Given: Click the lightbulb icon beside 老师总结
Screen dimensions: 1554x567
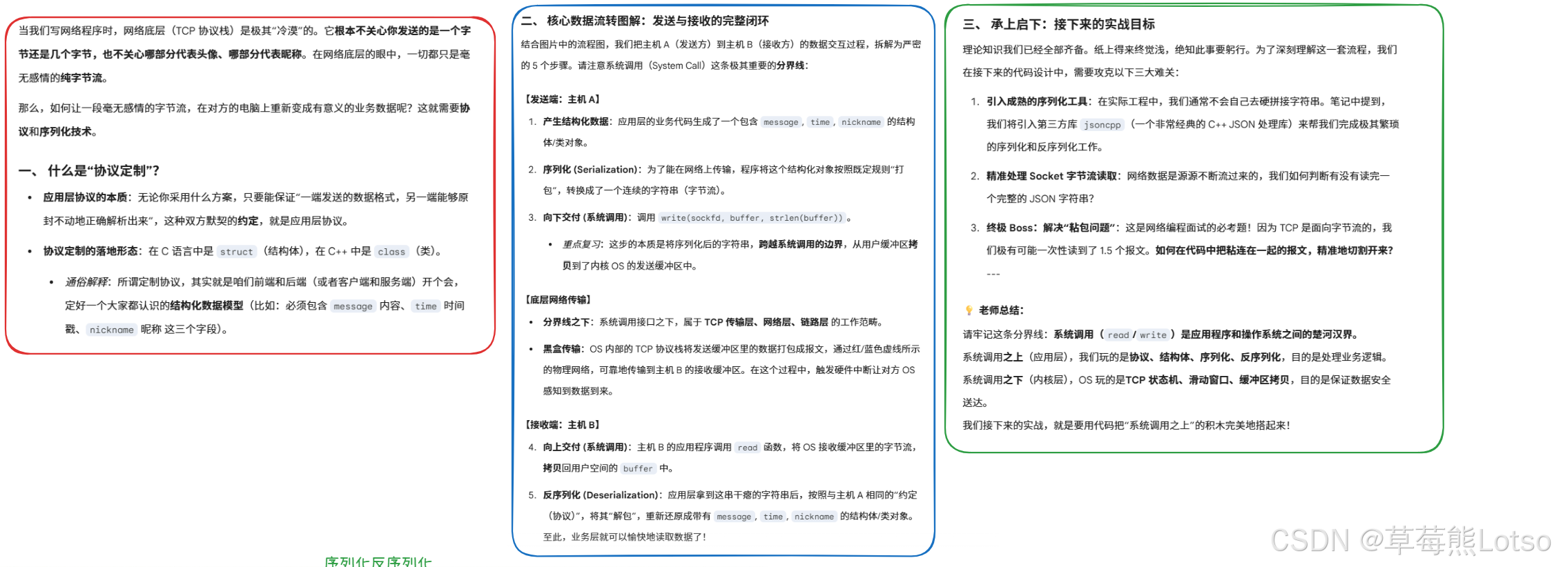Looking at the screenshot, I should (969, 310).
